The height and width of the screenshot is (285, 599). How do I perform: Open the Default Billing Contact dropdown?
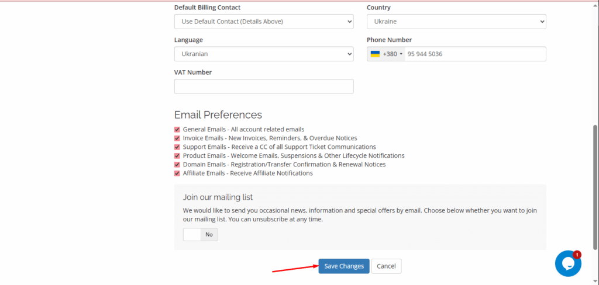coord(263,22)
